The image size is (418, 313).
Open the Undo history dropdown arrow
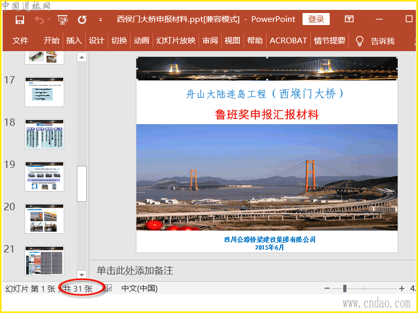[49, 19]
